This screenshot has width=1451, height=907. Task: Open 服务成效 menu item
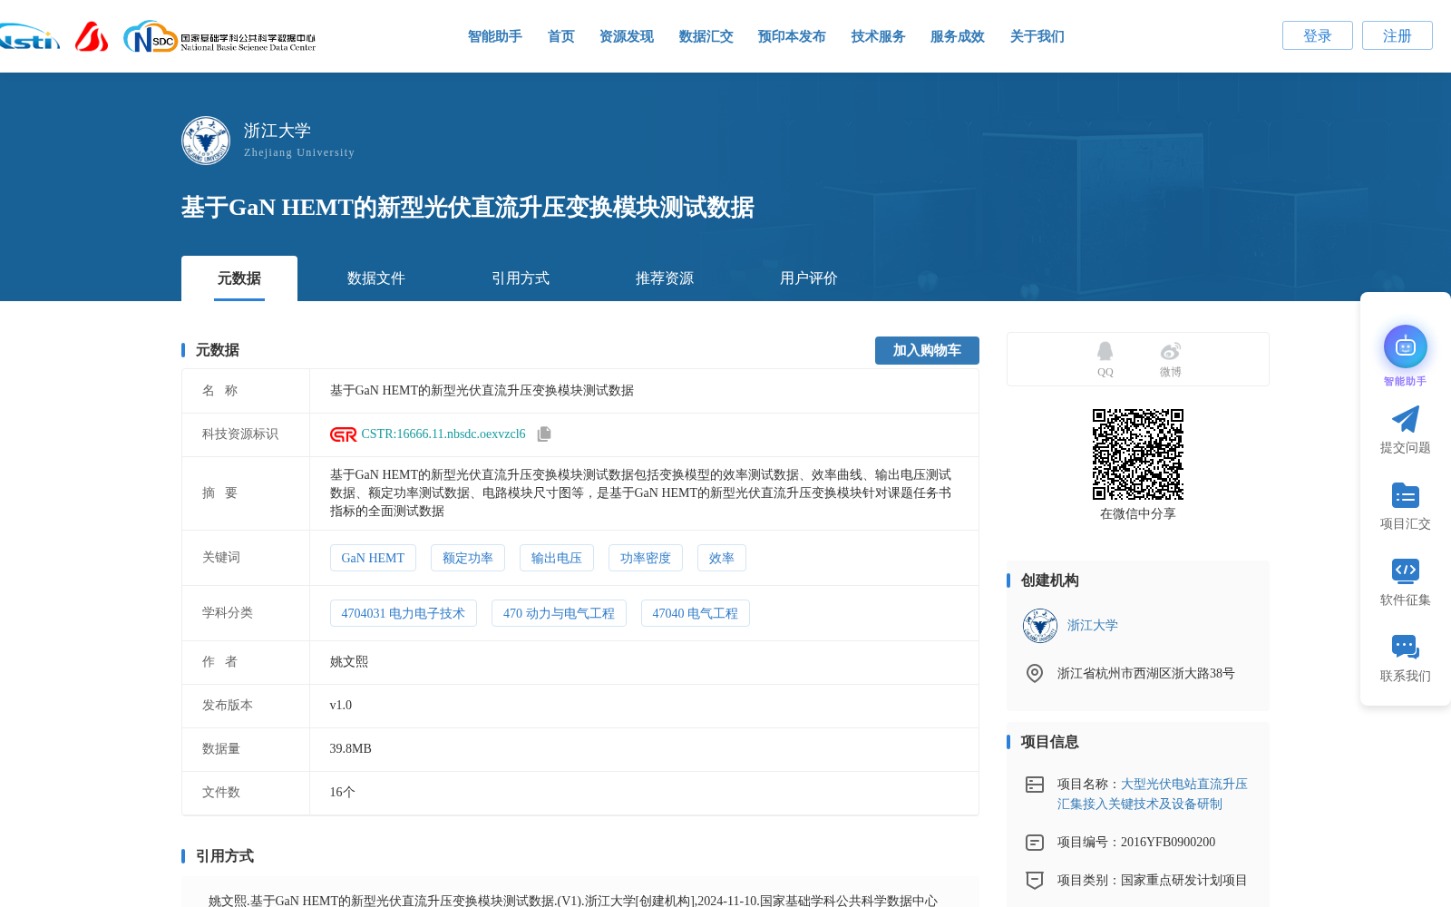[958, 36]
